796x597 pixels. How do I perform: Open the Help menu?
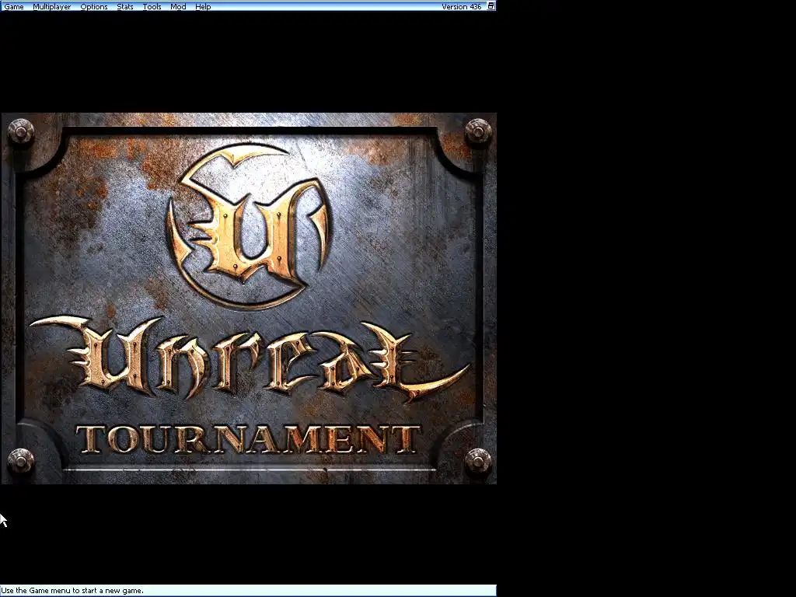(x=203, y=6)
